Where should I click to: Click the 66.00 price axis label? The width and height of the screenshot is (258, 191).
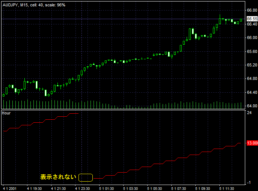252,38
